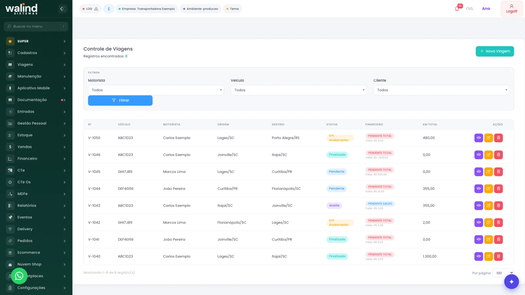Open the Relatórios menu item
This screenshot has height=295, width=525.
[36, 206]
